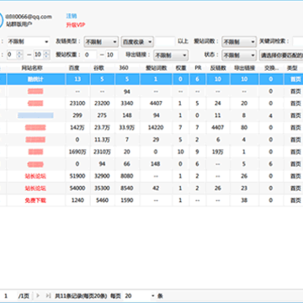Select the cell showing 23.7万

point(102,127)
